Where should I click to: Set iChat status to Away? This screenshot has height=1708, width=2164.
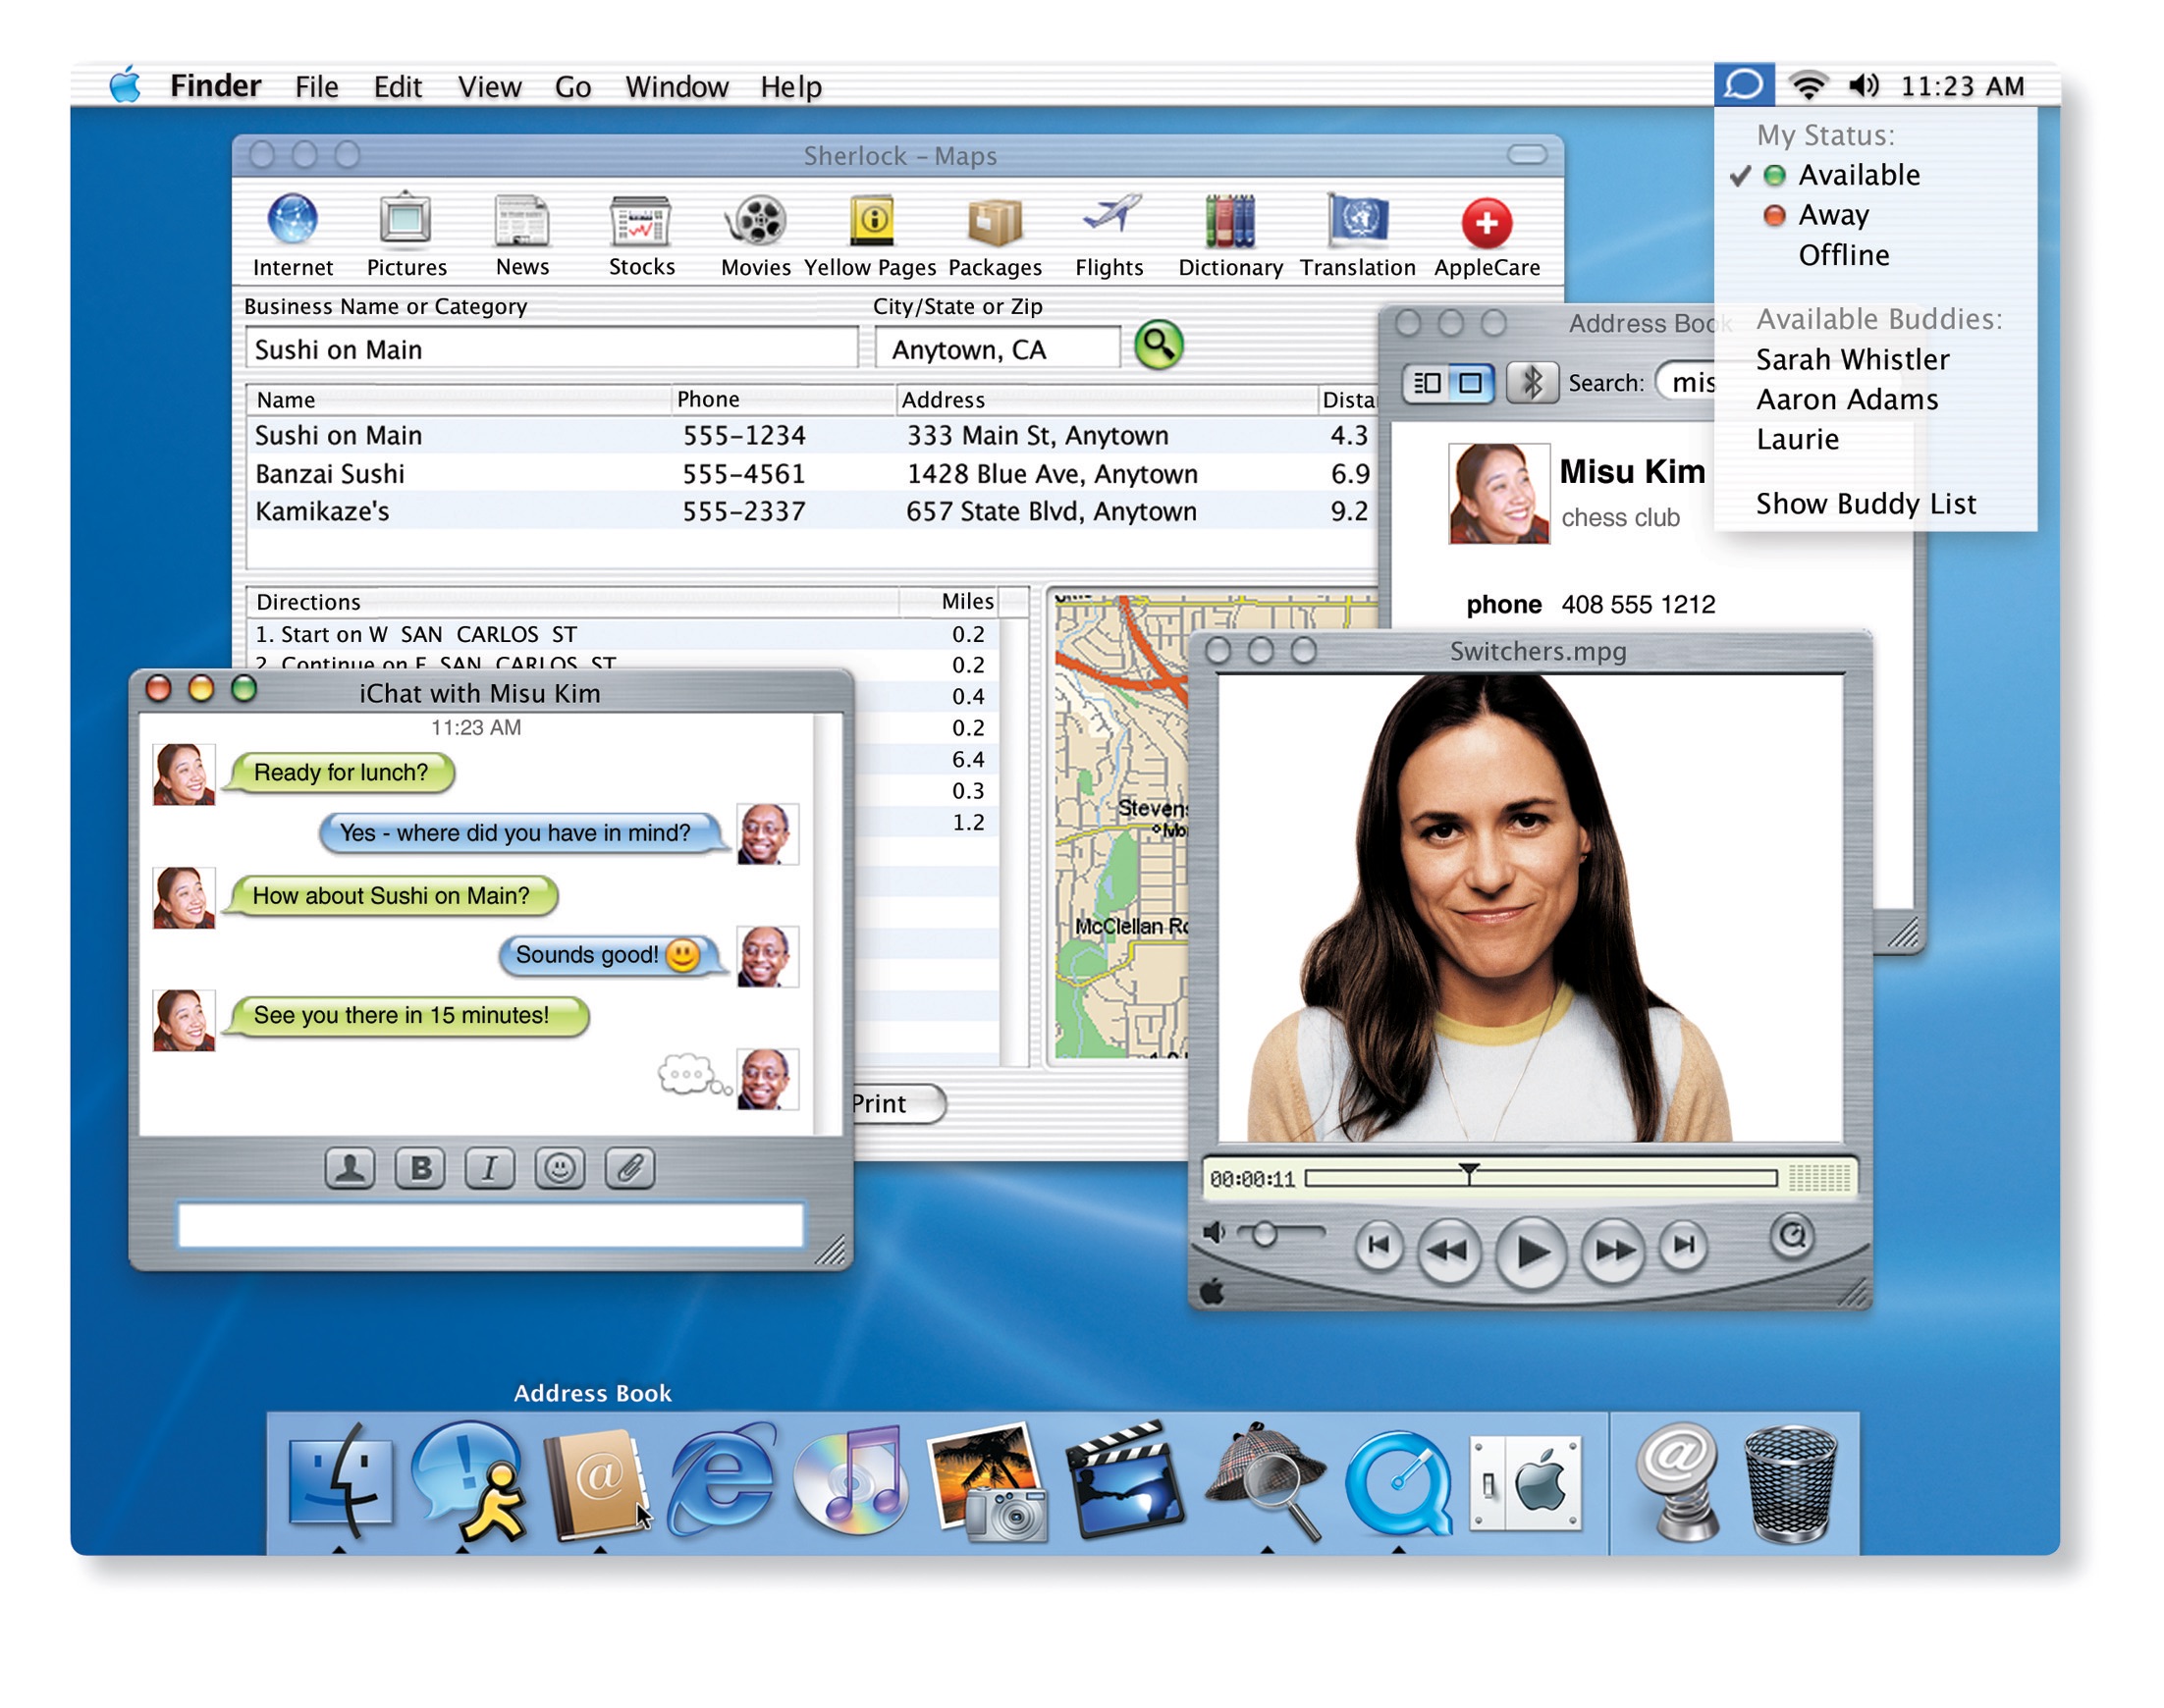1833,215
